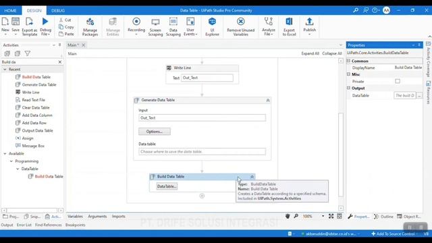Collapse the Common properties group

(x=348, y=61)
